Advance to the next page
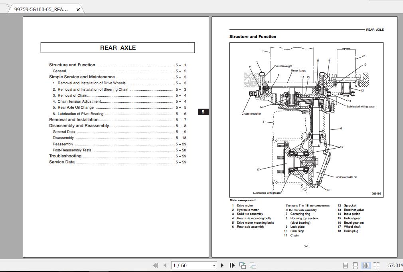The width and height of the screenshot is (403, 272). [222, 265]
